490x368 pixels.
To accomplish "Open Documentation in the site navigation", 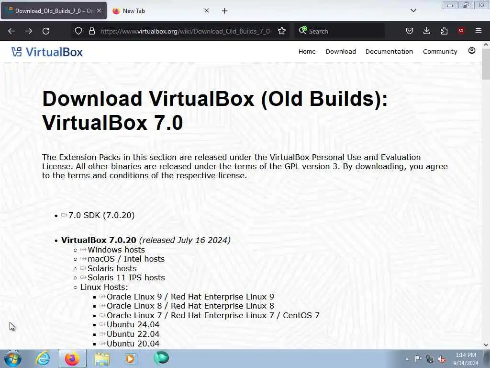I will click(x=389, y=51).
